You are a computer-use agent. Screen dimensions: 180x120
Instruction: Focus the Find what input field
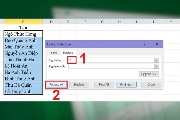pos(114,60)
